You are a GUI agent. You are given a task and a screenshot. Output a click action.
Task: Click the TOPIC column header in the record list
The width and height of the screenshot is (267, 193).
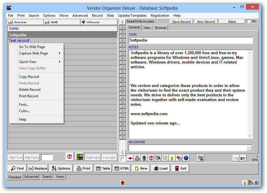pos(62,29)
